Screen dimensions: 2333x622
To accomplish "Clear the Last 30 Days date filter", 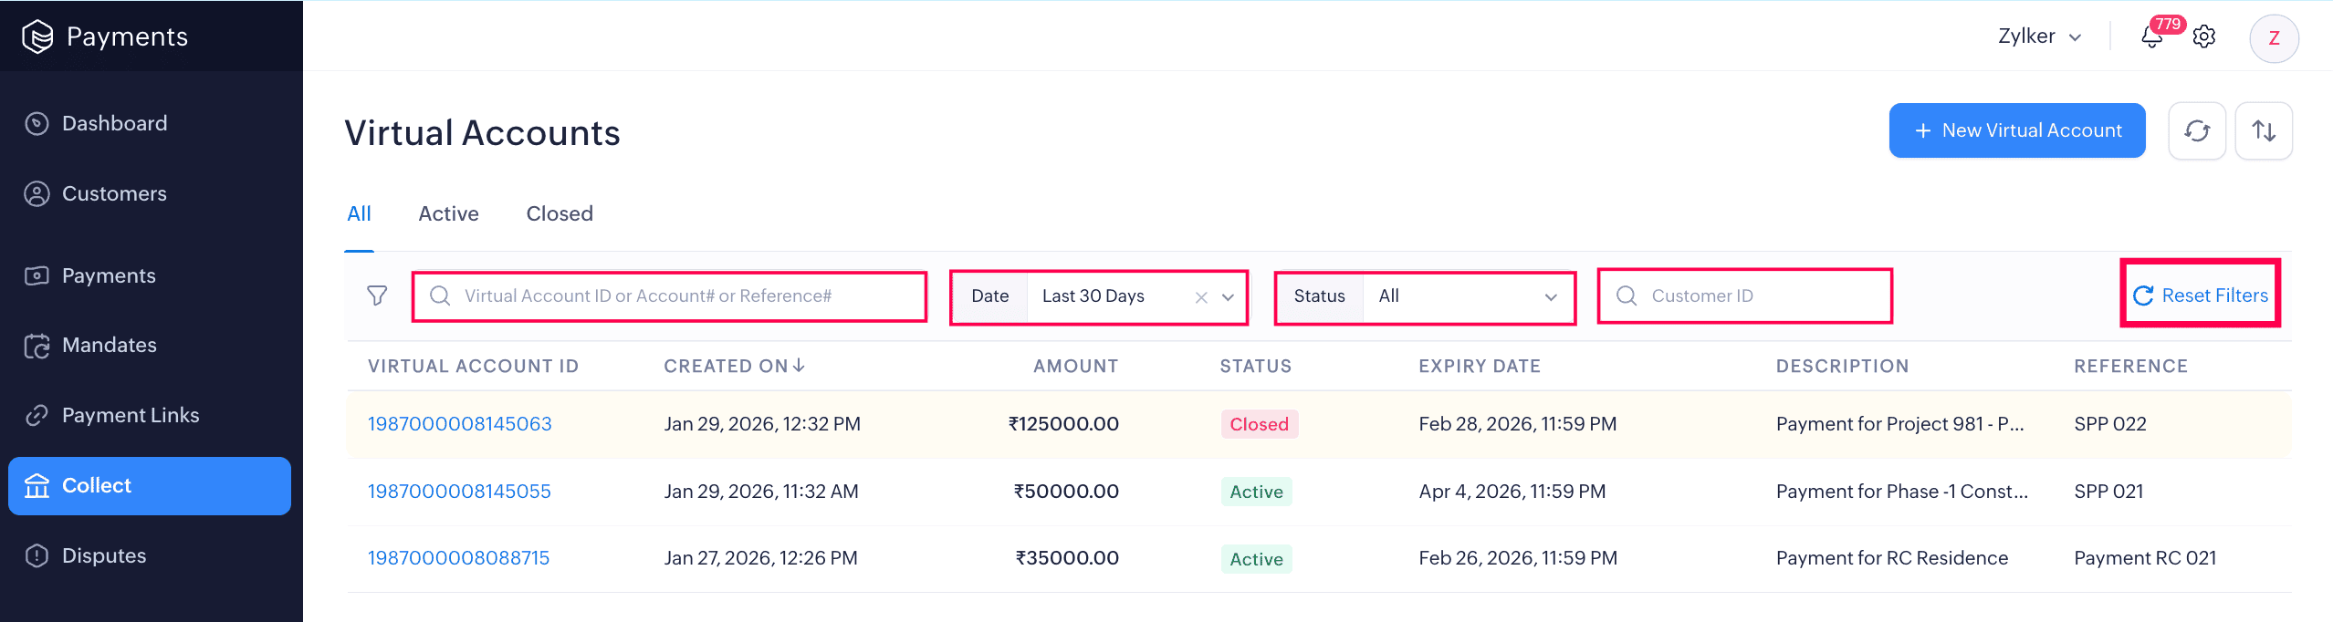I will (1201, 297).
